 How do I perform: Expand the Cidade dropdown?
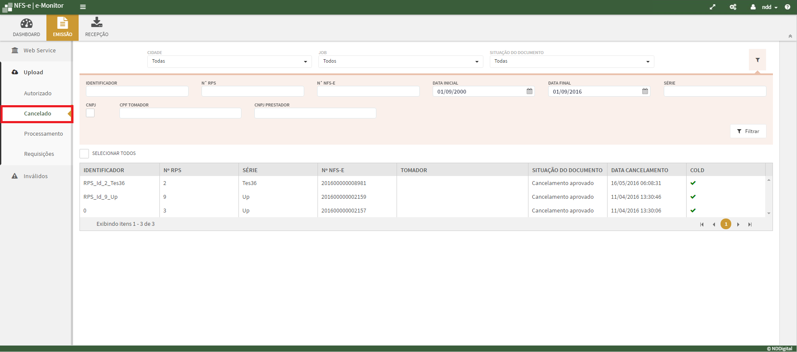click(229, 61)
